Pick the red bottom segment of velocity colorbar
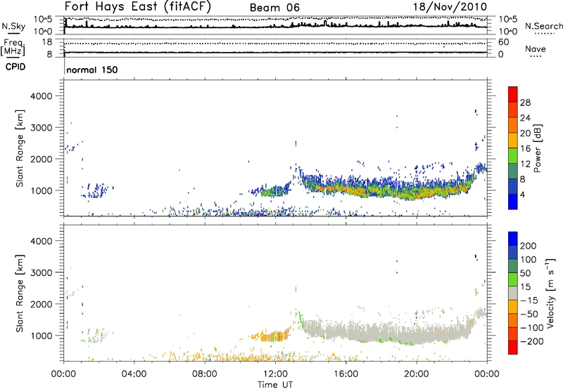563x389 pixels. click(513, 348)
